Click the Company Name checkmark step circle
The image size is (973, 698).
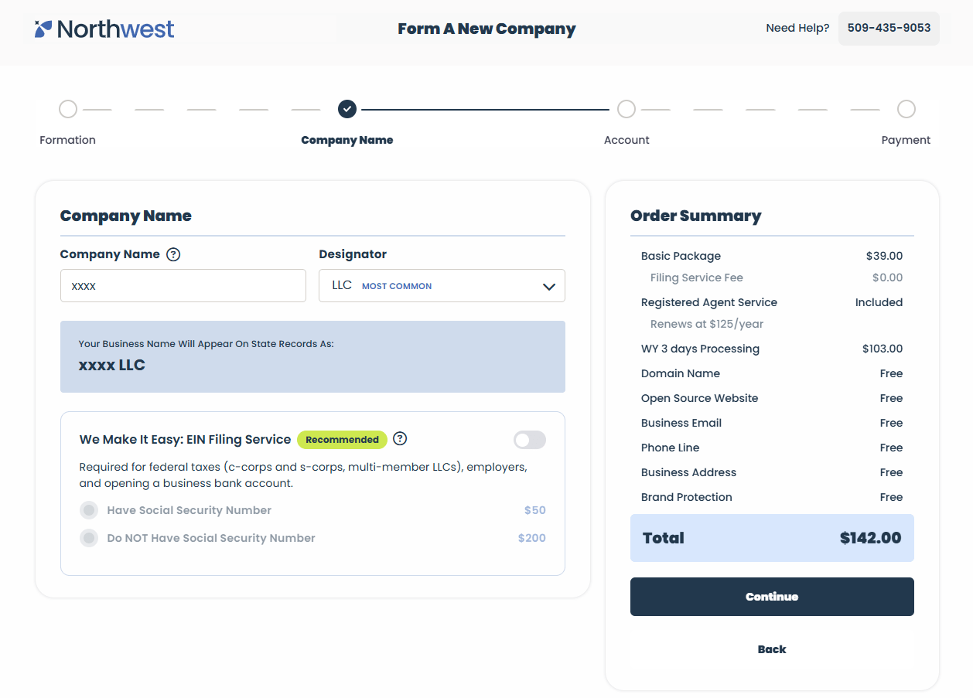347,109
